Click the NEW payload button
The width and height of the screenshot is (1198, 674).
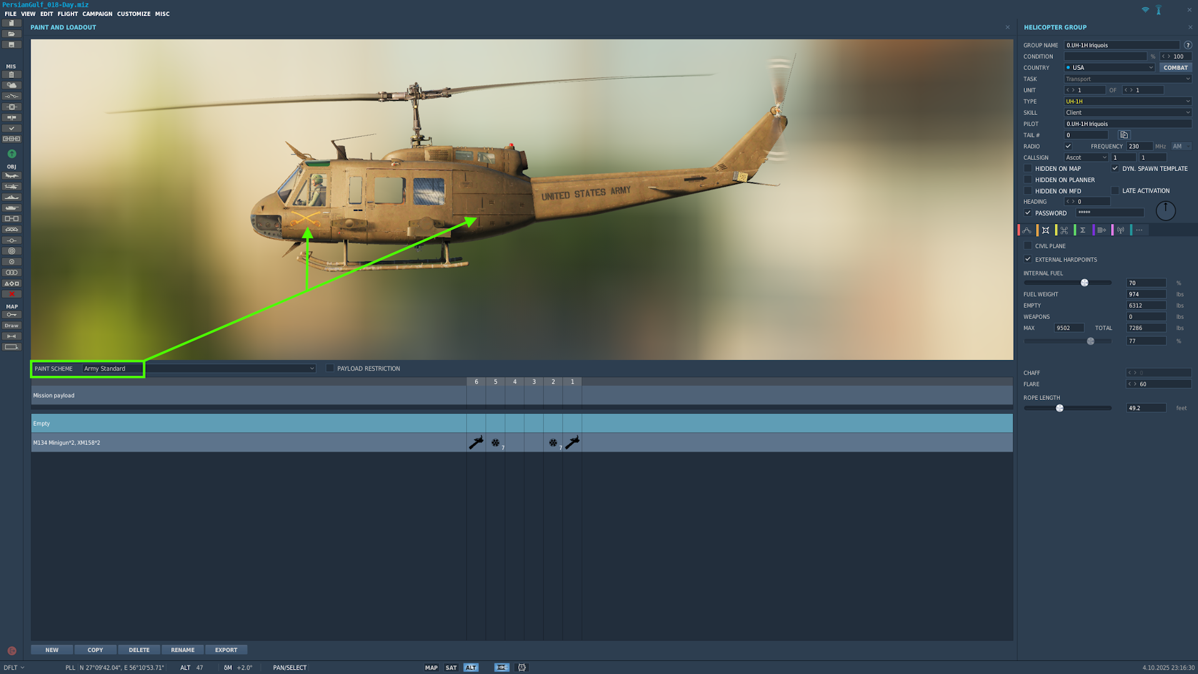pos(52,650)
